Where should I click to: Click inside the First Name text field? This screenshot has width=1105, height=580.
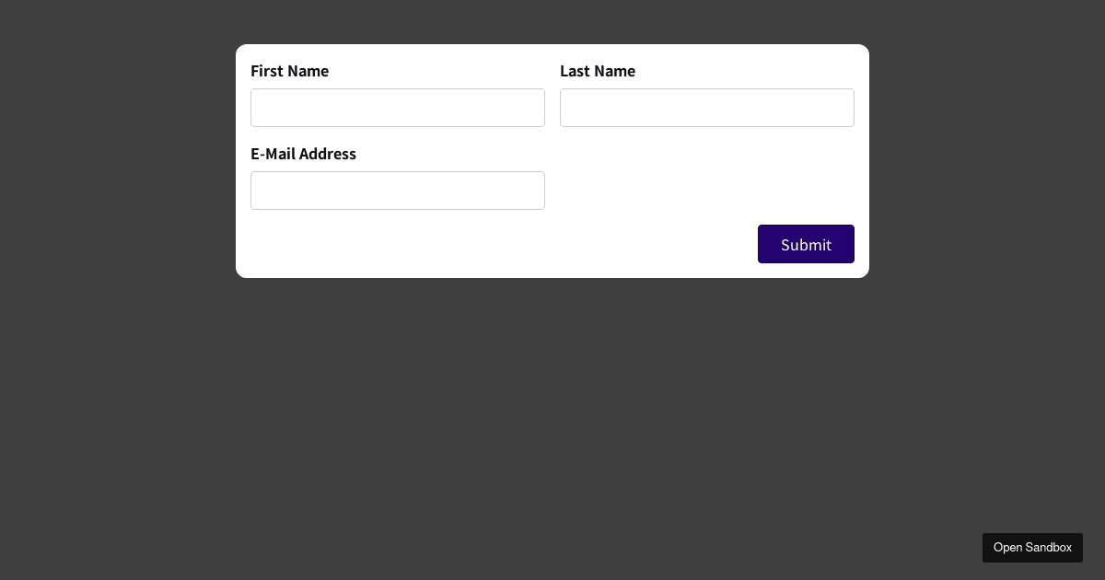pos(398,108)
